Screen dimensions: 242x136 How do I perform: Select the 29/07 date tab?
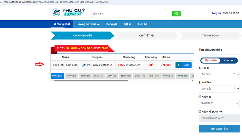tap(154, 76)
